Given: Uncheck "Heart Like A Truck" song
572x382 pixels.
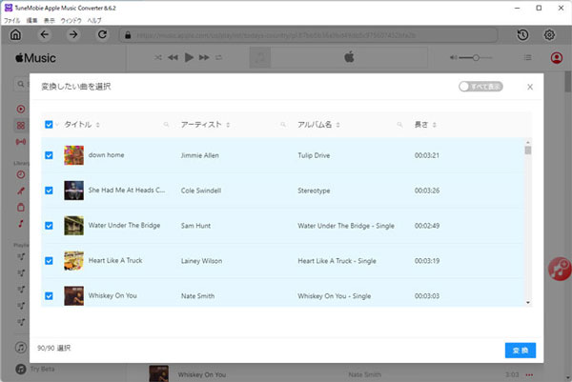Looking at the screenshot, I should (x=49, y=261).
